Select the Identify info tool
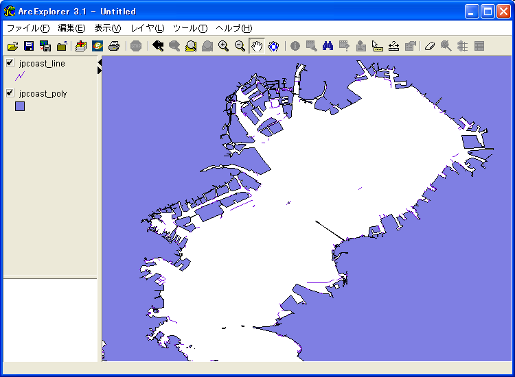This screenshot has height=377, width=515. click(x=295, y=46)
